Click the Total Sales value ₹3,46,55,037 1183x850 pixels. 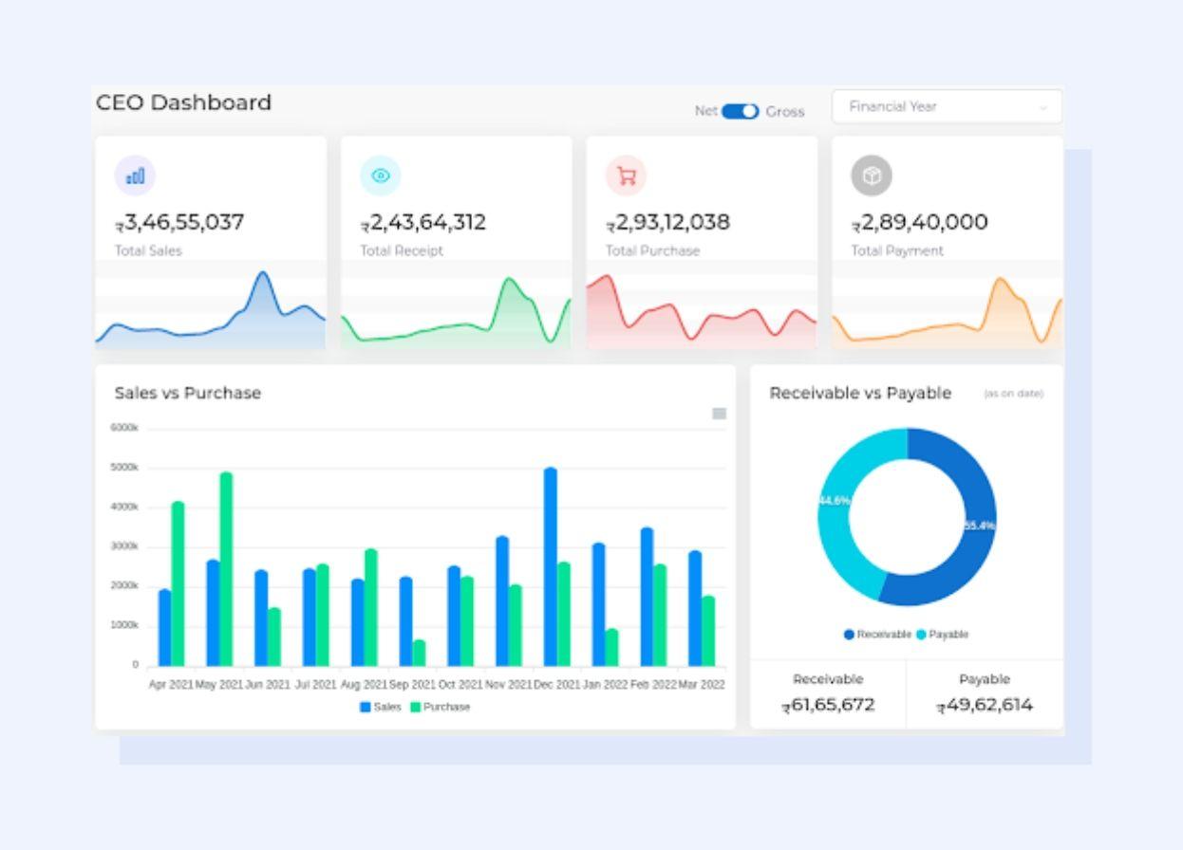179,223
